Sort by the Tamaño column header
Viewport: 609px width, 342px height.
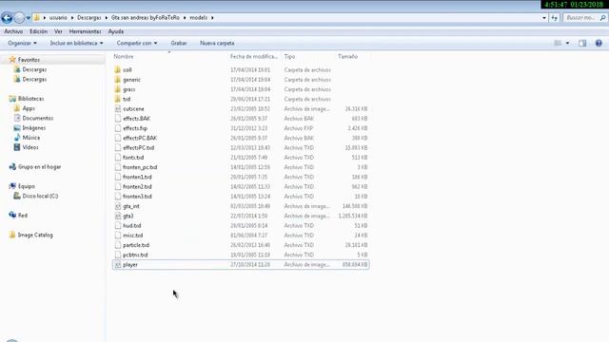(347, 57)
